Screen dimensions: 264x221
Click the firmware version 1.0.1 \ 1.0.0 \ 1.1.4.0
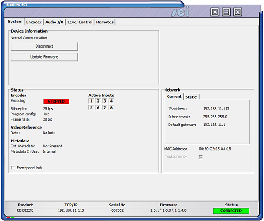(169, 210)
